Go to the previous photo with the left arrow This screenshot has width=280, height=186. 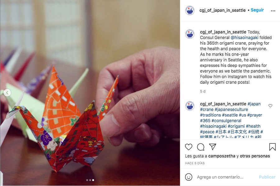point(7,93)
